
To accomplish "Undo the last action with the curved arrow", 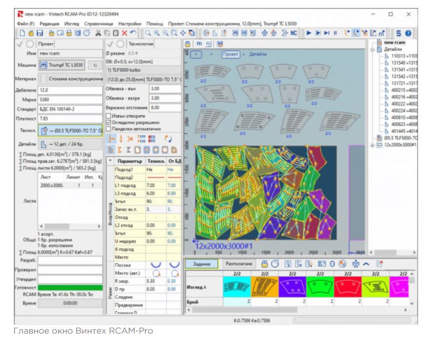I will click(133, 33).
